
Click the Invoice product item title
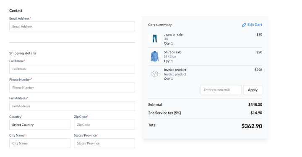175,70
